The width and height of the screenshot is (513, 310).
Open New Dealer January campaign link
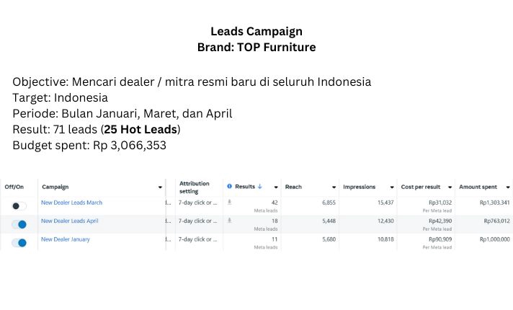tap(66, 239)
